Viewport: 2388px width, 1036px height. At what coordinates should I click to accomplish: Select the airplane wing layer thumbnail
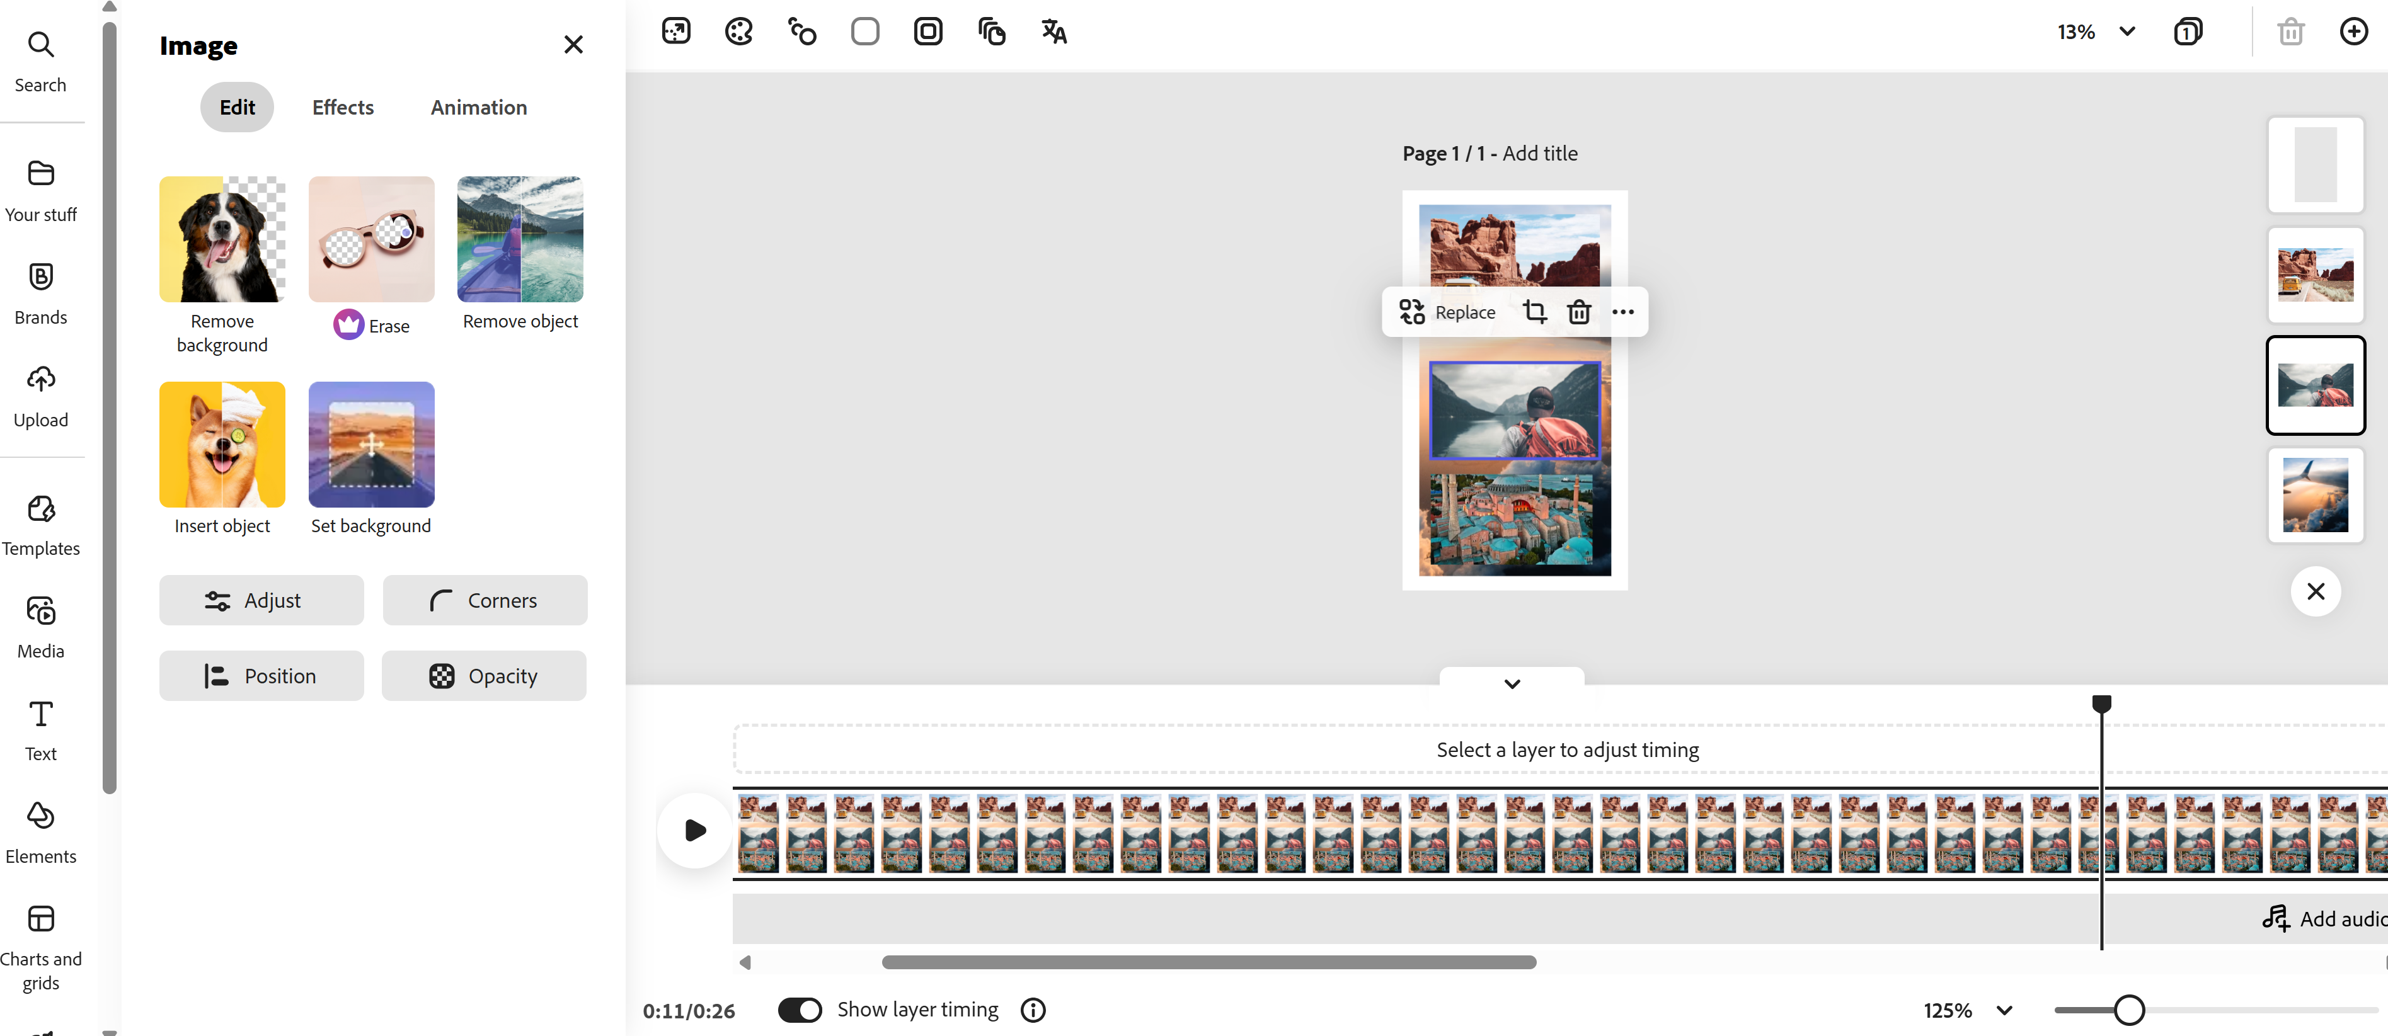(x=2315, y=495)
